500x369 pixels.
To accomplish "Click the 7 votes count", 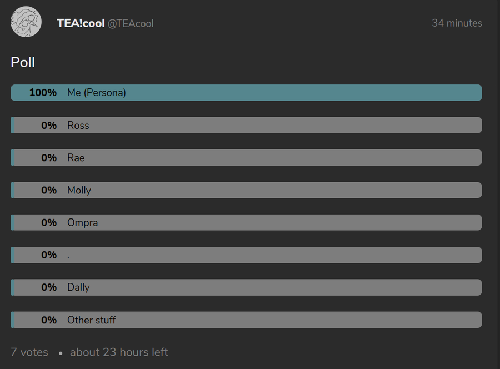I will [29, 352].
